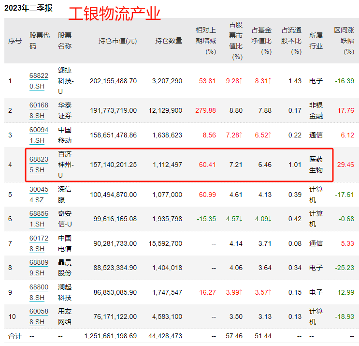The height and width of the screenshot is (346, 359).
Task: Click price change value 29.46
Action: coord(345,165)
